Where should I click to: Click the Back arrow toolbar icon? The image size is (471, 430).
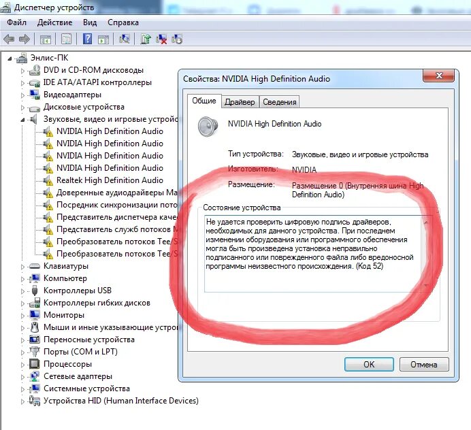tap(9, 39)
